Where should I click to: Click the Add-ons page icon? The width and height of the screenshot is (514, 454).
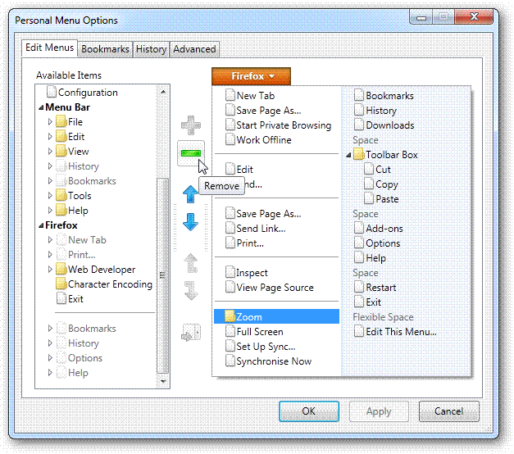(359, 228)
